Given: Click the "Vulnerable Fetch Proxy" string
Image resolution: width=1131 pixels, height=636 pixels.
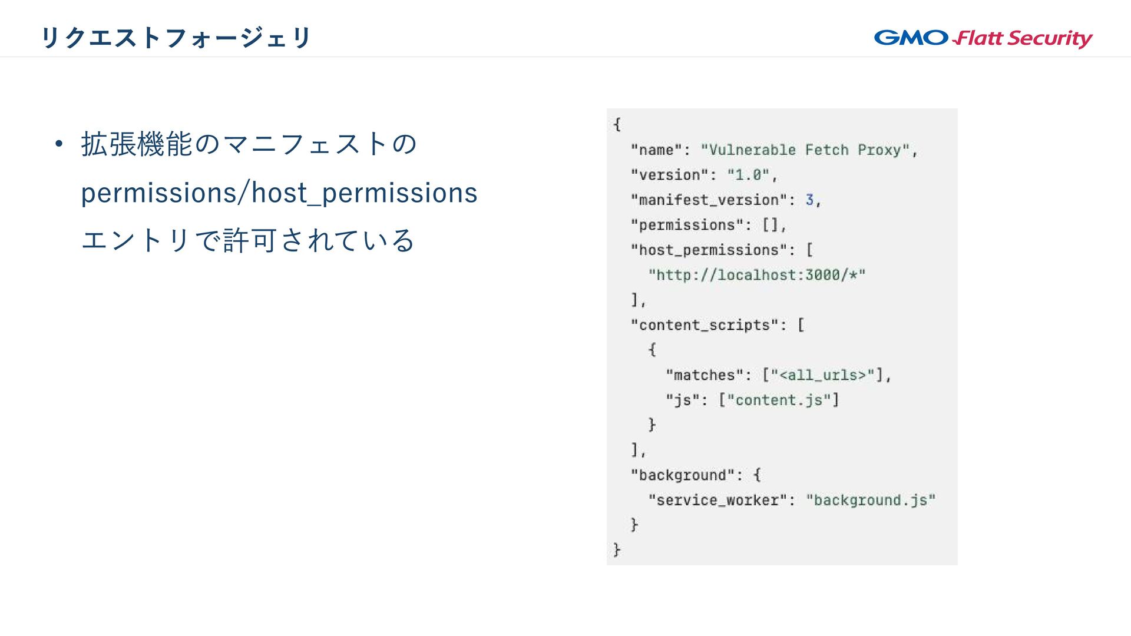Looking at the screenshot, I should click(x=805, y=150).
